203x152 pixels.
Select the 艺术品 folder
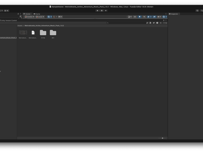pos(43,34)
